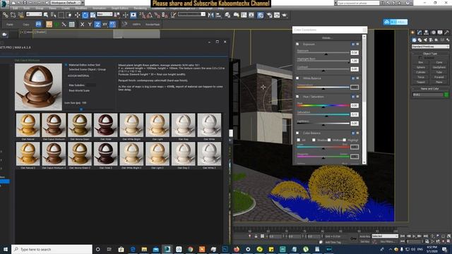
Task: Enable the White Balance checkbox
Action: pyautogui.click(x=297, y=78)
